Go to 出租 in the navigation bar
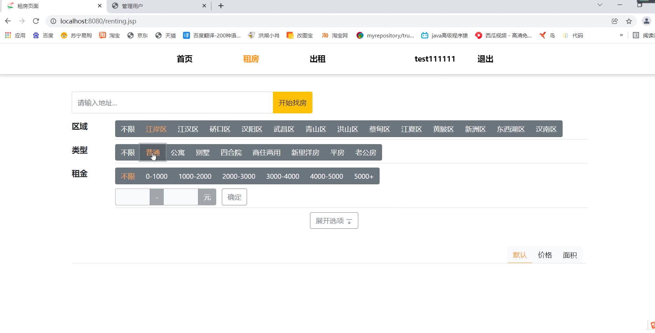 [x=317, y=59]
